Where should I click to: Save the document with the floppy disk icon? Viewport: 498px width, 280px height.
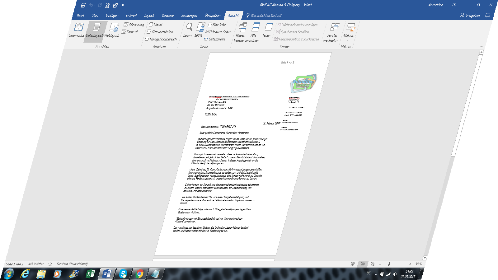coord(83,5)
